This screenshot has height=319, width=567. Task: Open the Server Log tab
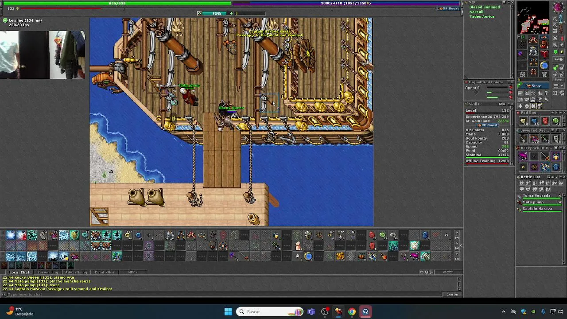[x=47, y=272]
